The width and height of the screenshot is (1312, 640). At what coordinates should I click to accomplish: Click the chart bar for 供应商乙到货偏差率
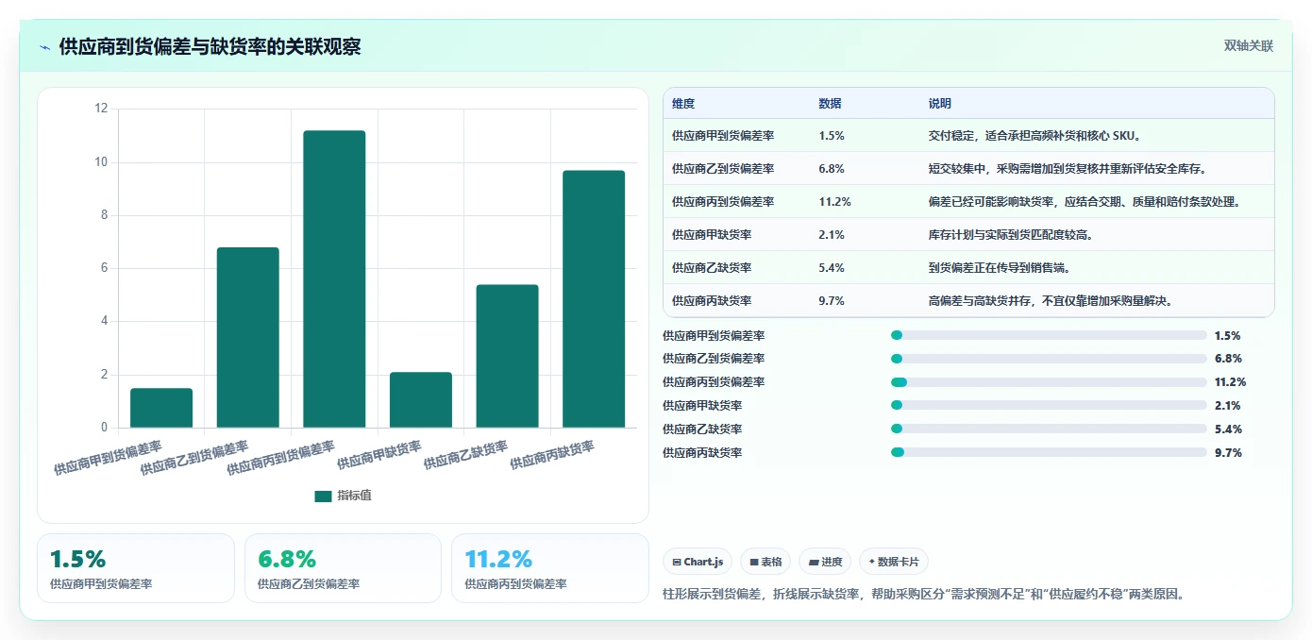tap(248, 337)
